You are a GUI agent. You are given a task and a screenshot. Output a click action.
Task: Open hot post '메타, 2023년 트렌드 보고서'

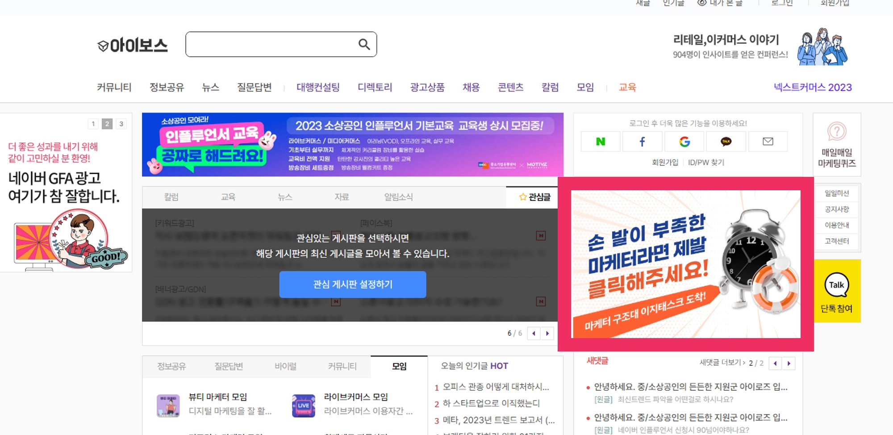coord(498,420)
